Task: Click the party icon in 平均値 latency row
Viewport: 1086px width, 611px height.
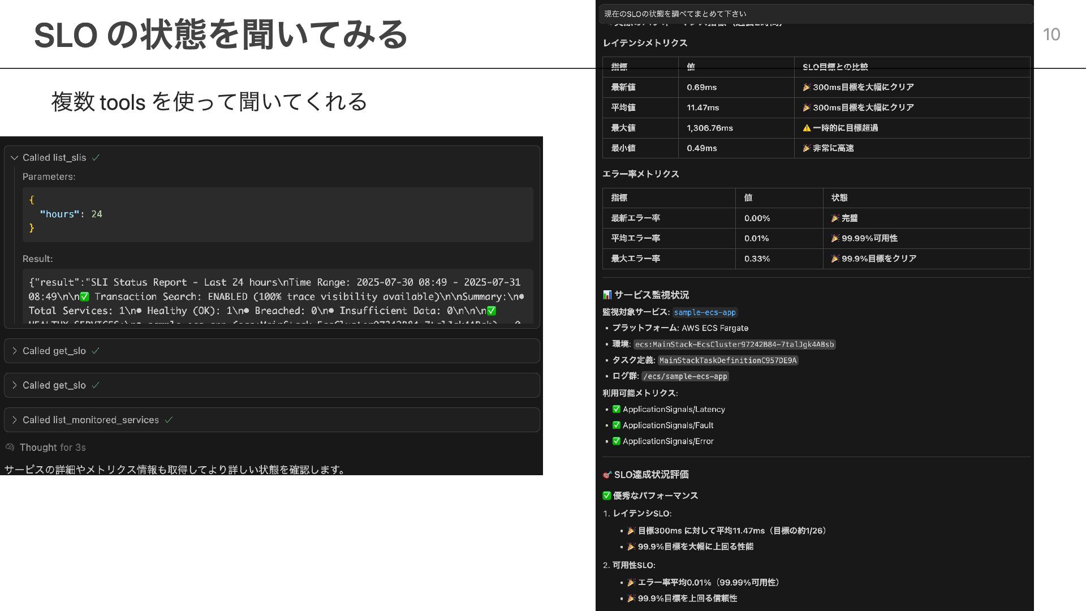Action: click(x=807, y=107)
